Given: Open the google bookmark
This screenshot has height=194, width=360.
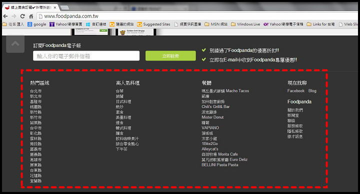Looking at the screenshot, I should click(36, 24).
